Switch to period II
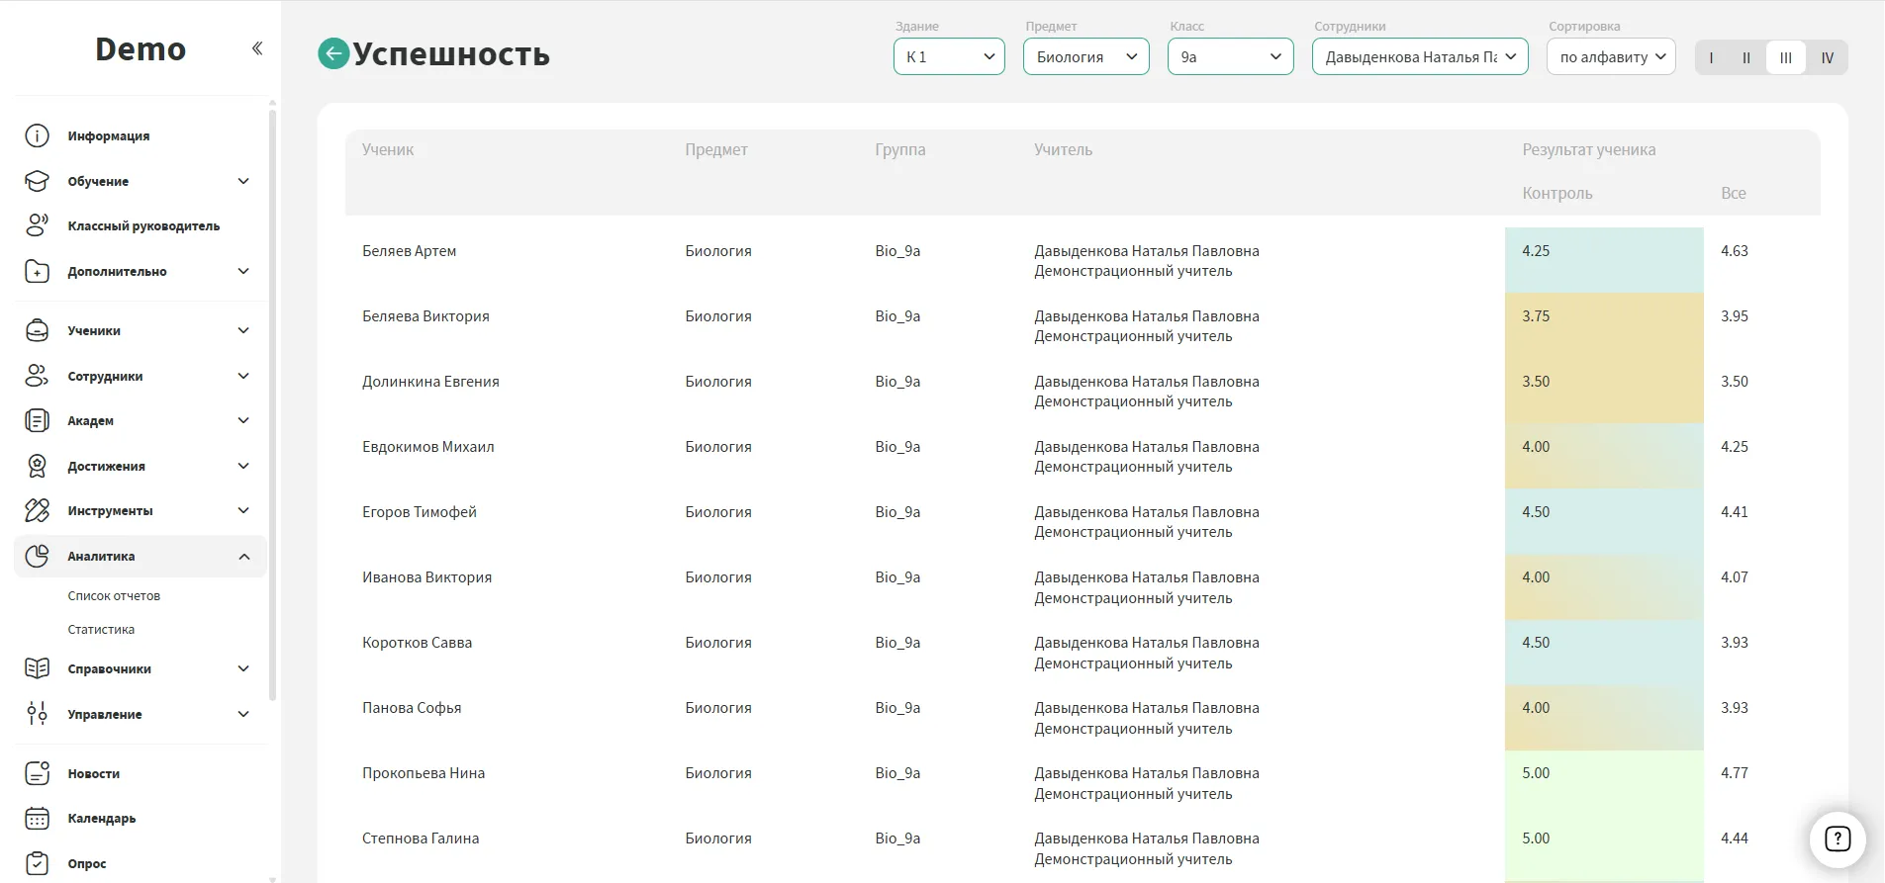This screenshot has height=883, width=1885. point(1746,57)
